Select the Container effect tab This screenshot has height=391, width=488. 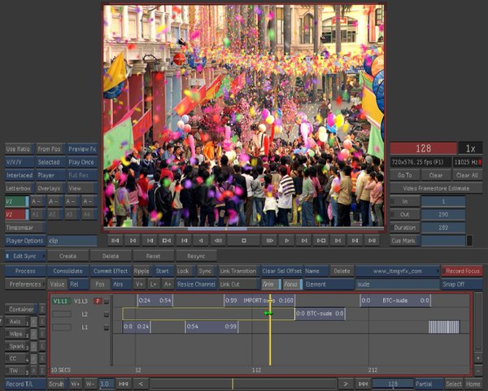click(20, 310)
